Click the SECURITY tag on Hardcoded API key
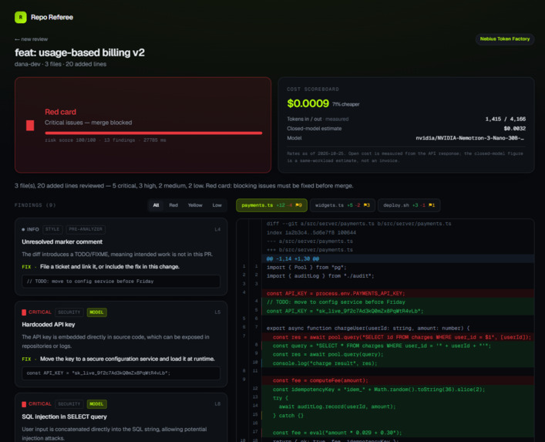The image size is (545, 442). pos(69,312)
